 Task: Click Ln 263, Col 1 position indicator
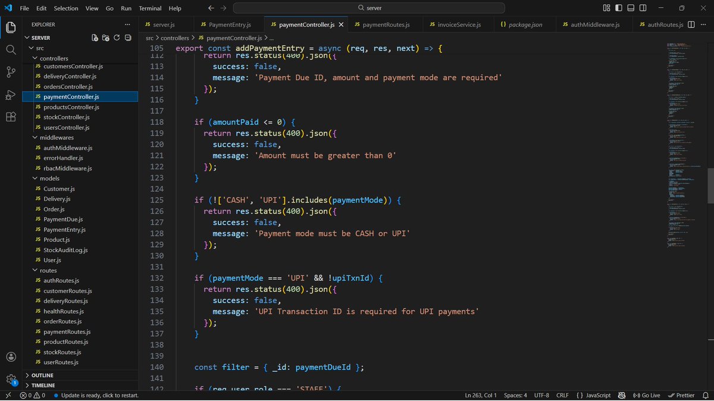pos(481,395)
